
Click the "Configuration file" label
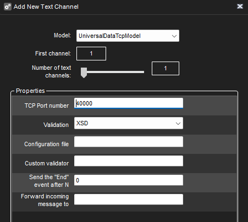pos(46,144)
